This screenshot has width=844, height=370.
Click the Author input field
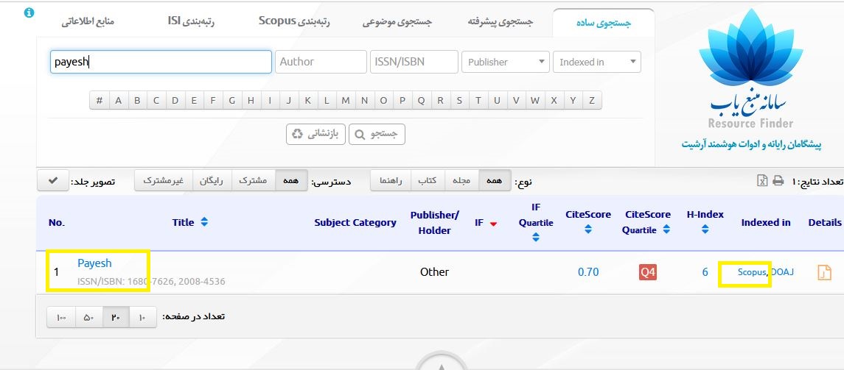click(321, 62)
